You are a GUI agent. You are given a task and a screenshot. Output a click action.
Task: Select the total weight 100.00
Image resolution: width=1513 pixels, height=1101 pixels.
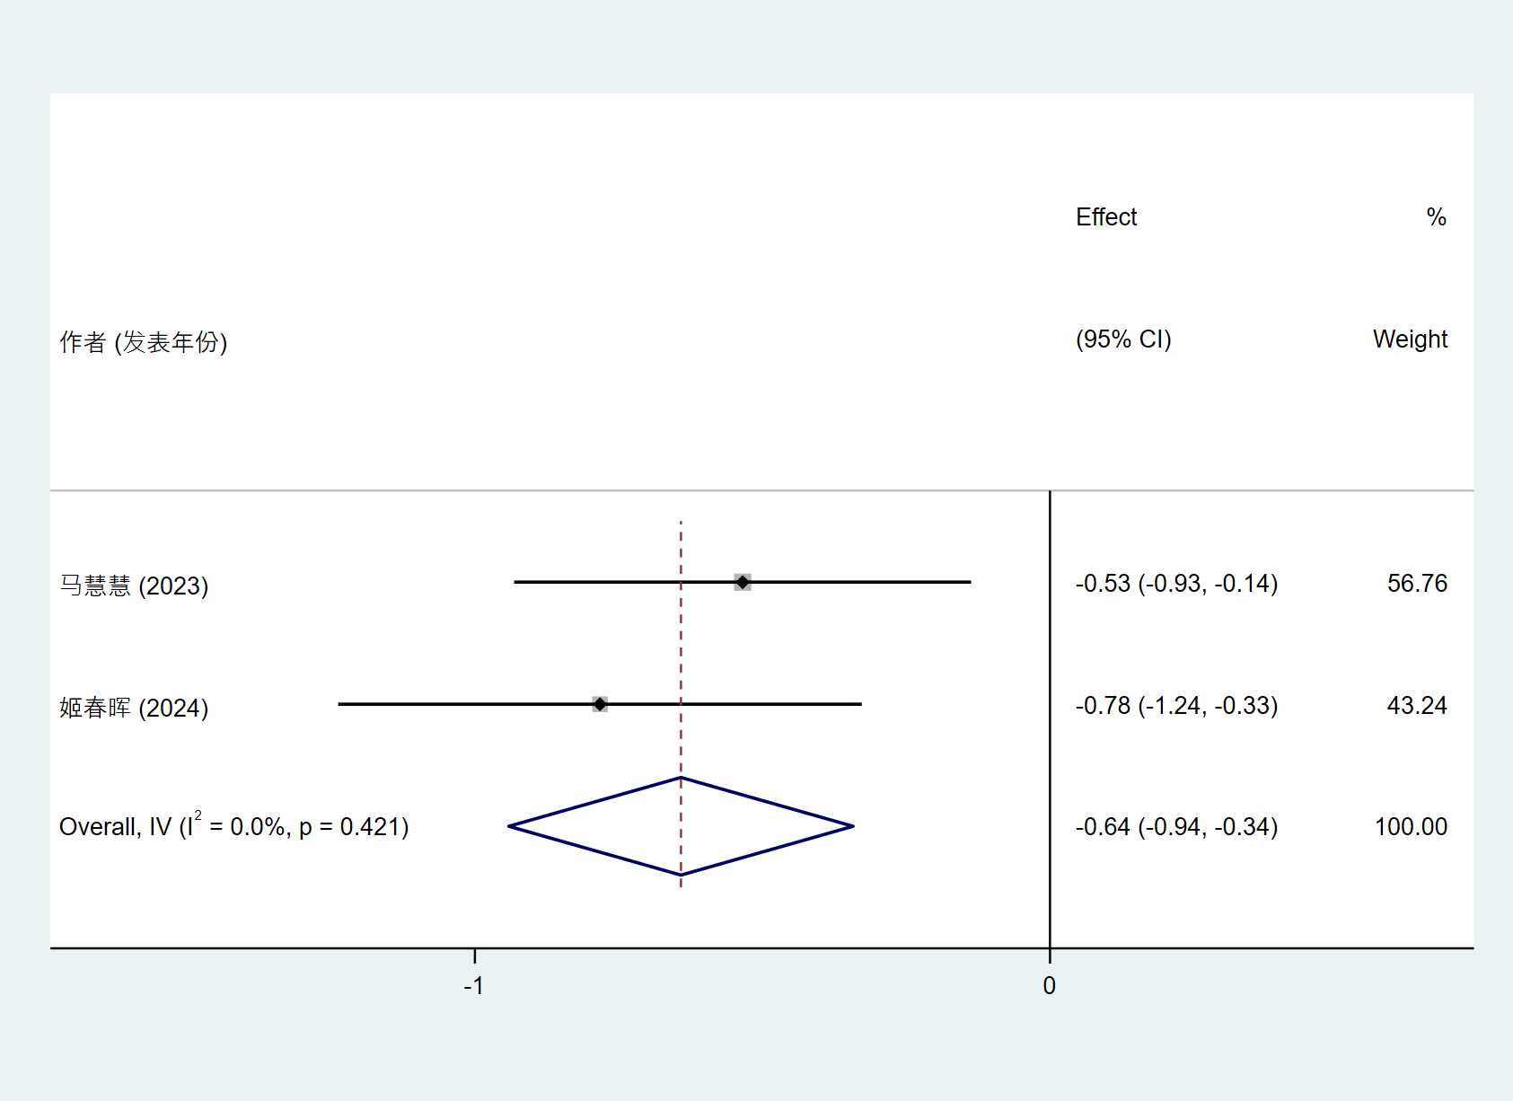click(x=1411, y=827)
